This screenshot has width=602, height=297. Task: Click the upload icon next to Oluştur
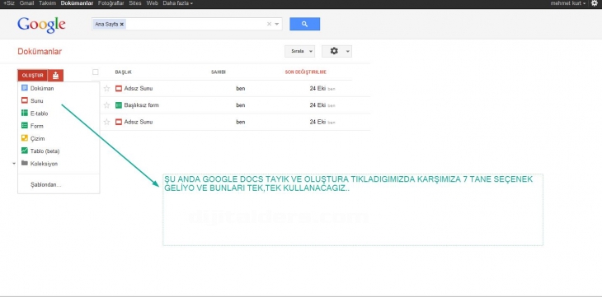point(56,76)
